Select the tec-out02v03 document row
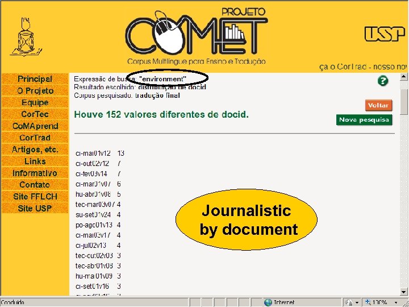409x307 pixels. (98, 256)
